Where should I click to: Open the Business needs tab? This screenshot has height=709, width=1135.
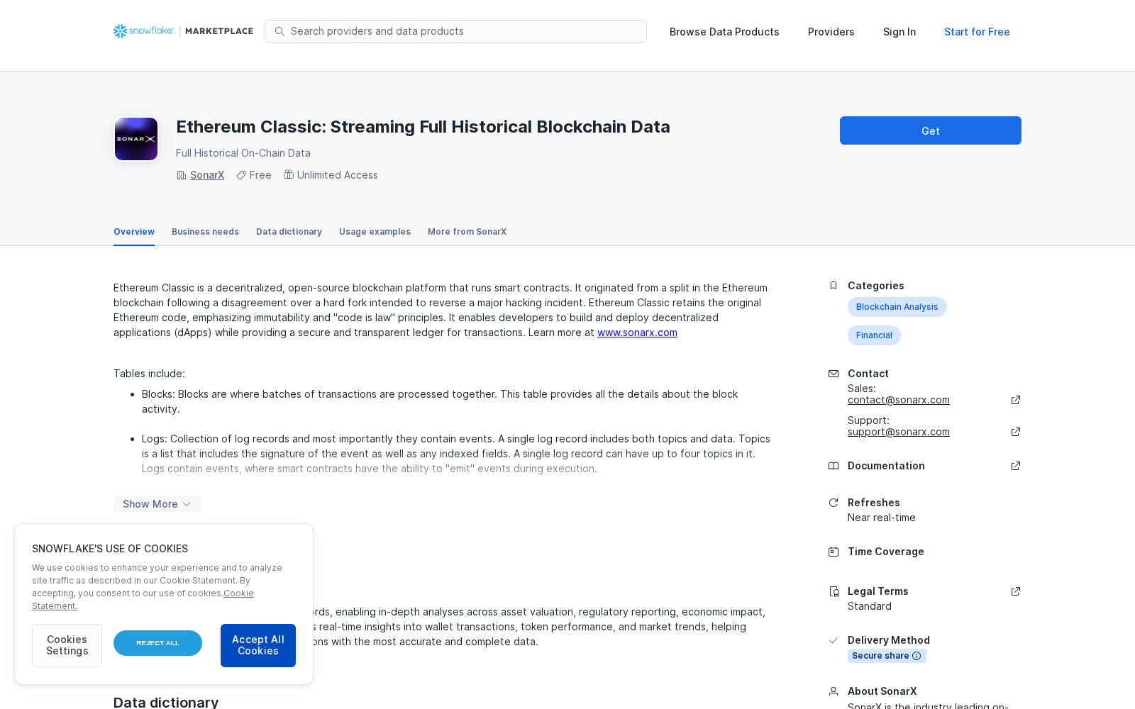[205, 232]
